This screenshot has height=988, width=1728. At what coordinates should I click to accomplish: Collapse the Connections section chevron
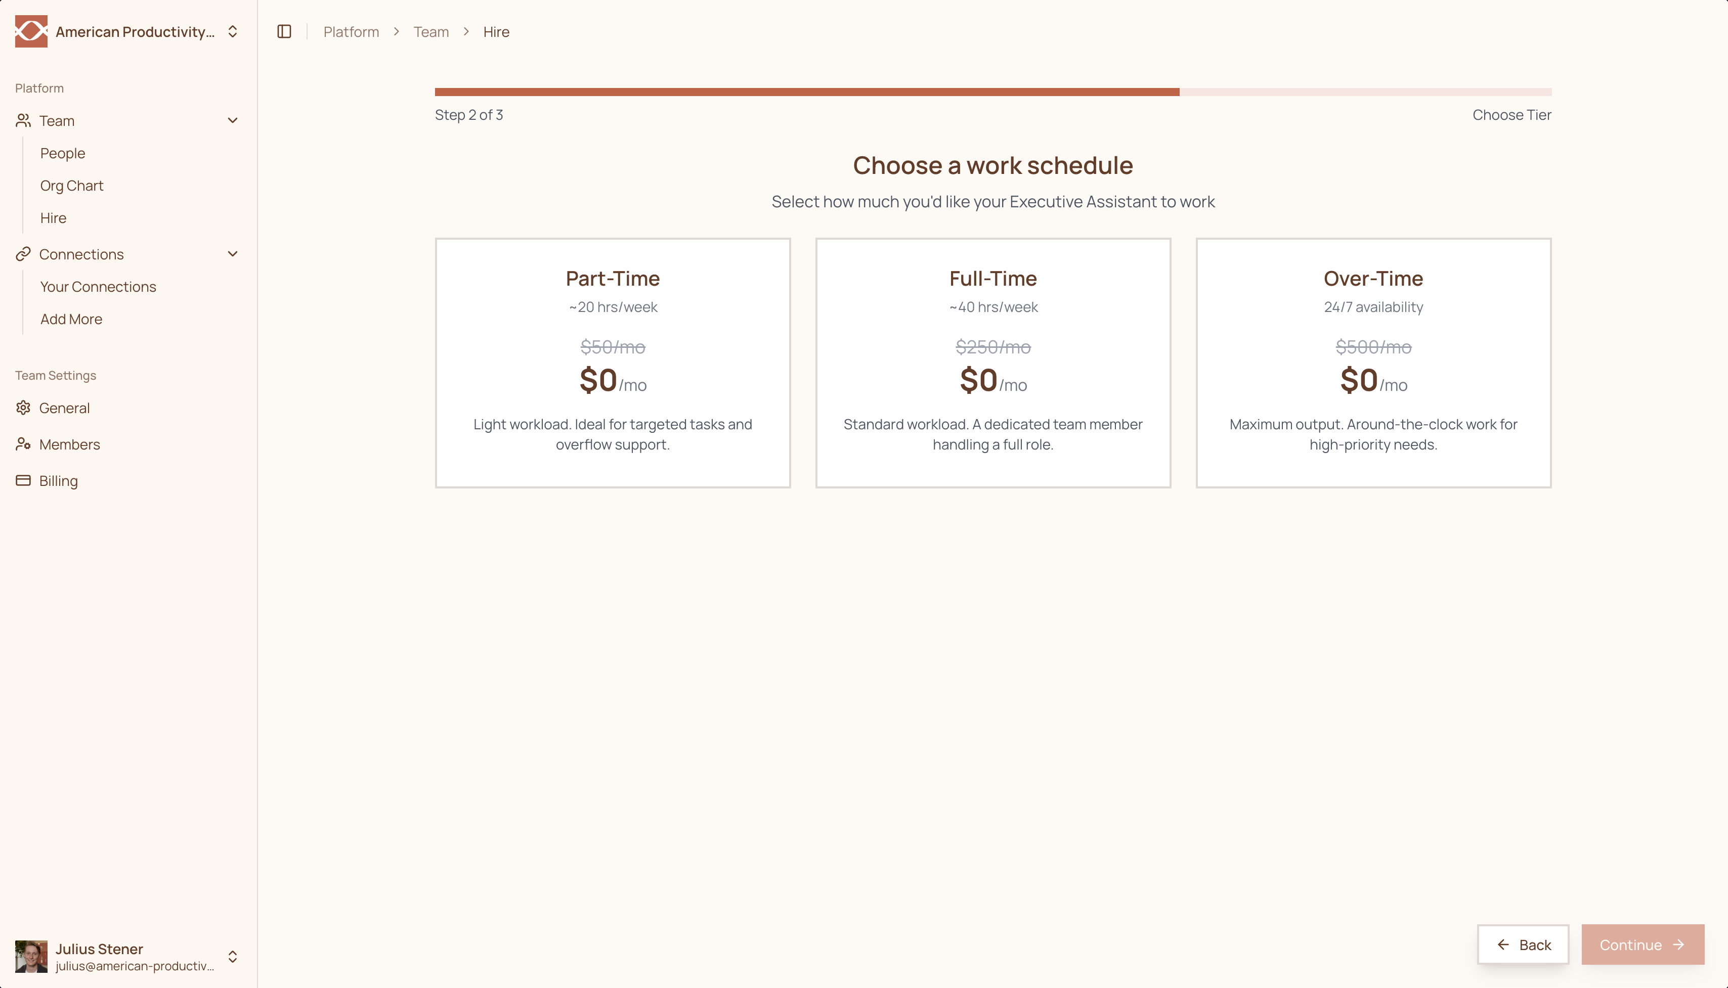coord(232,254)
